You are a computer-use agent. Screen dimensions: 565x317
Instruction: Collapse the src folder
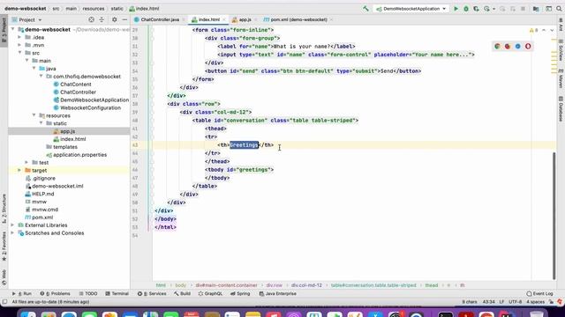coord(19,53)
